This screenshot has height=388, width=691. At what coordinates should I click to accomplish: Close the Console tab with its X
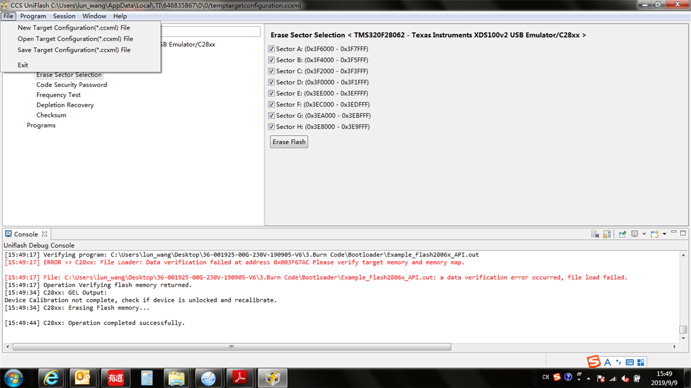[44, 234]
